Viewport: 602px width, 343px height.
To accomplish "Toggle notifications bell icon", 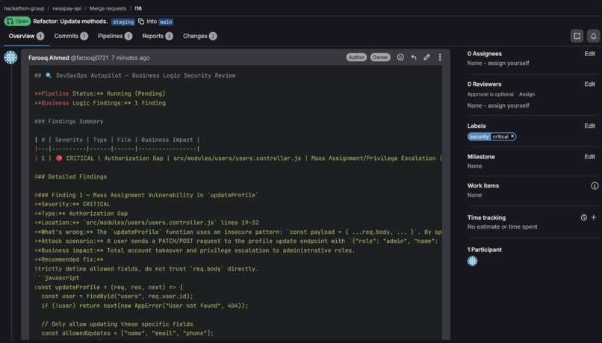I will point(593,36).
